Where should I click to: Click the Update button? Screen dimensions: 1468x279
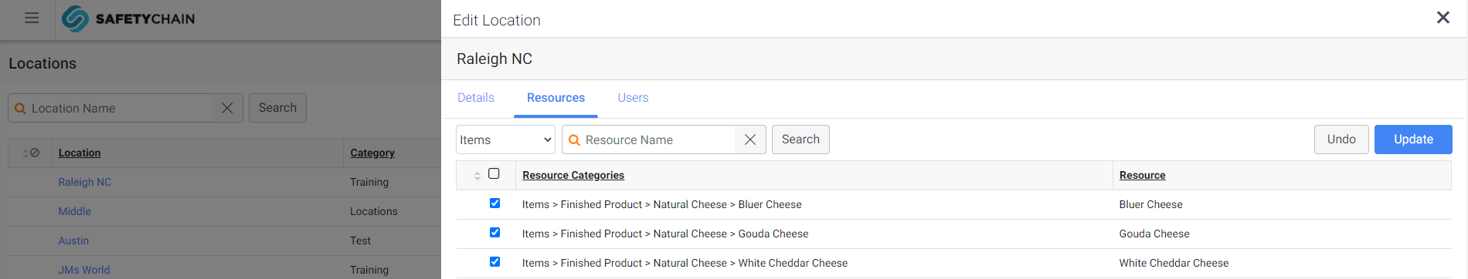tap(1413, 139)
